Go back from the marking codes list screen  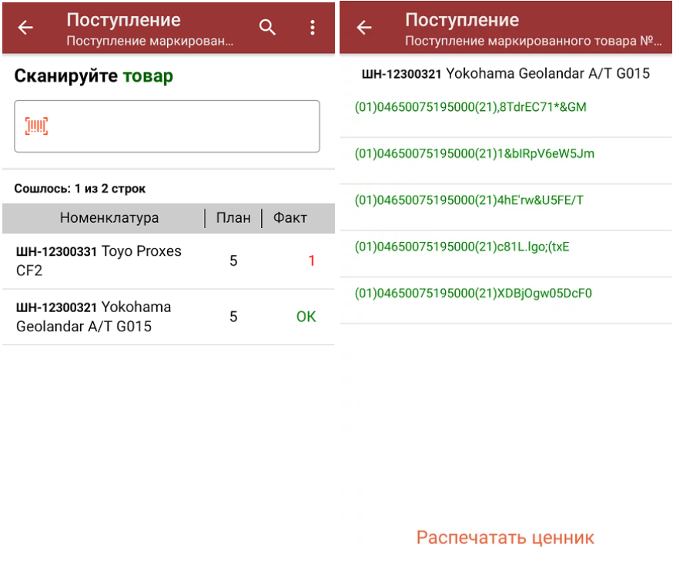[363, 28]
